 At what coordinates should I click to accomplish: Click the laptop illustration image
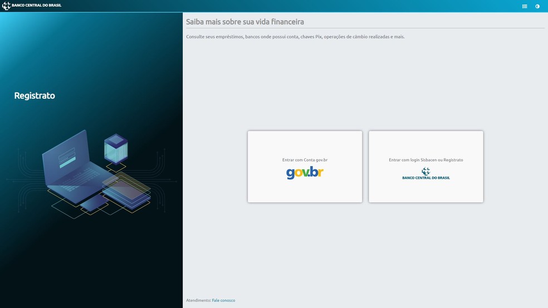pyautogui.click(x=91, y=174)
